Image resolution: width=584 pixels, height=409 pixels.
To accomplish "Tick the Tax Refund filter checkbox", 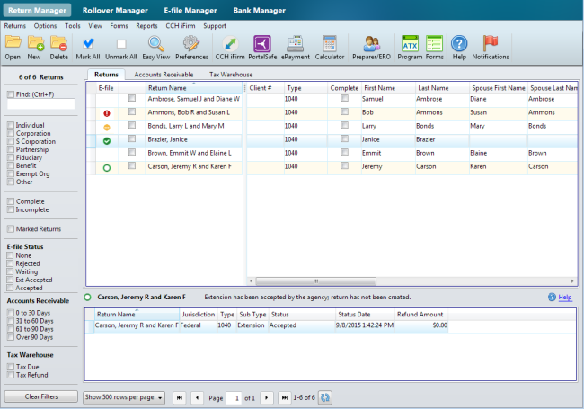I will coord(10,374).
